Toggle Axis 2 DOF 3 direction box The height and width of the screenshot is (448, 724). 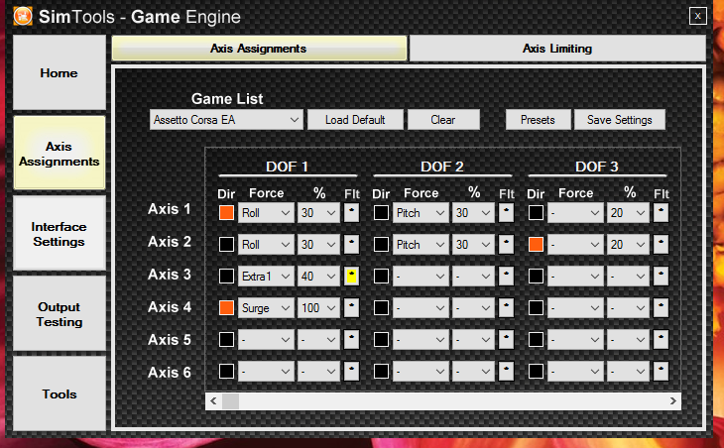(x=536, y=244)
